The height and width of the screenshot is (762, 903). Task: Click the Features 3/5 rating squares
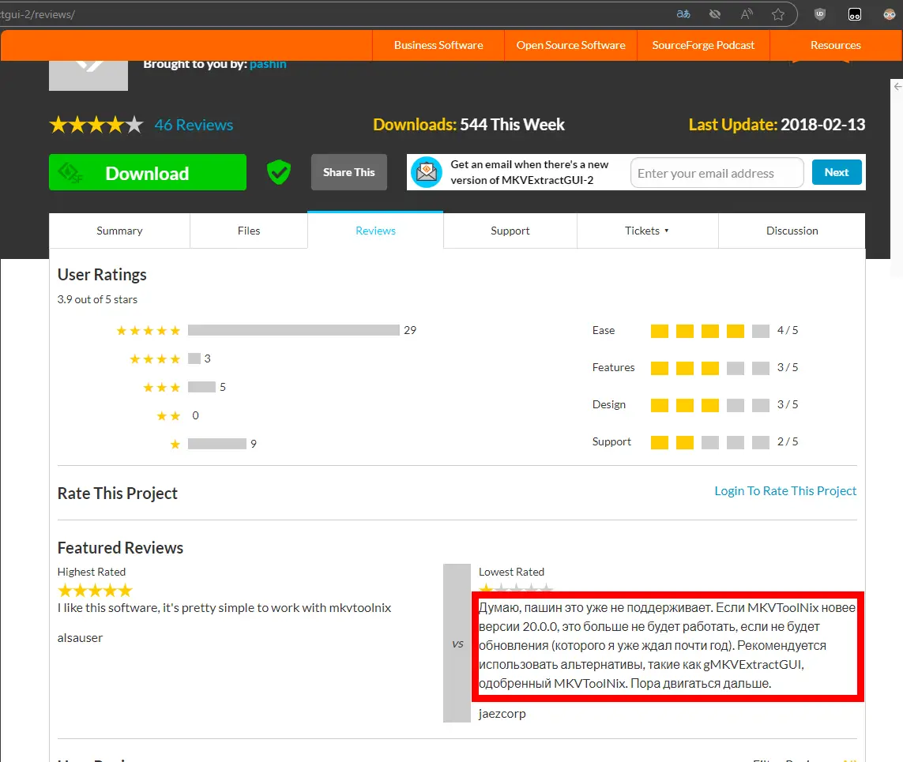pyautogui.click(x=710, y=368)
